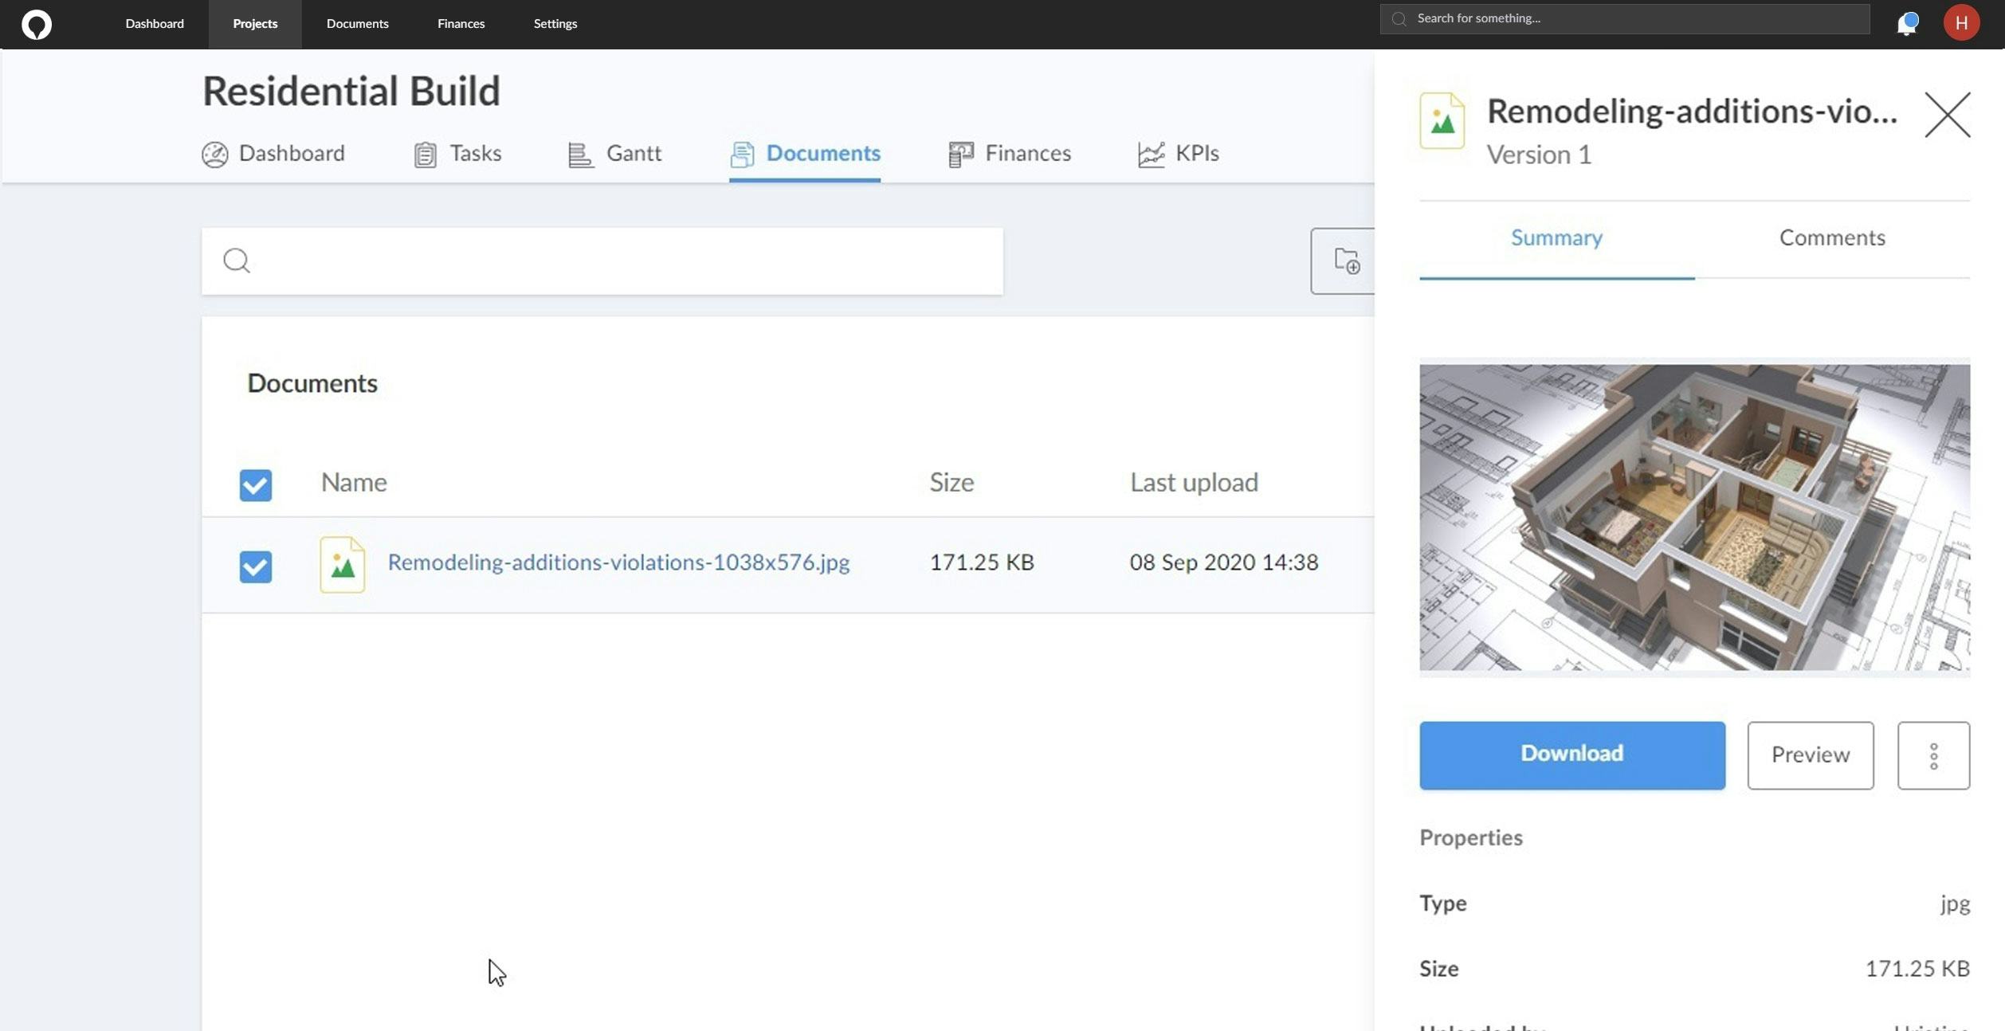Click the house floorplan preview thumbnail
Viewport: 2005px width, 1031px height.
(x=1694, y=517)
